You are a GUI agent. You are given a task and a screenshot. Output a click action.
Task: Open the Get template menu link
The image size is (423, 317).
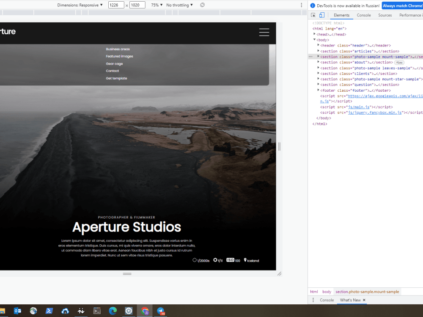(x=116, y=78)
